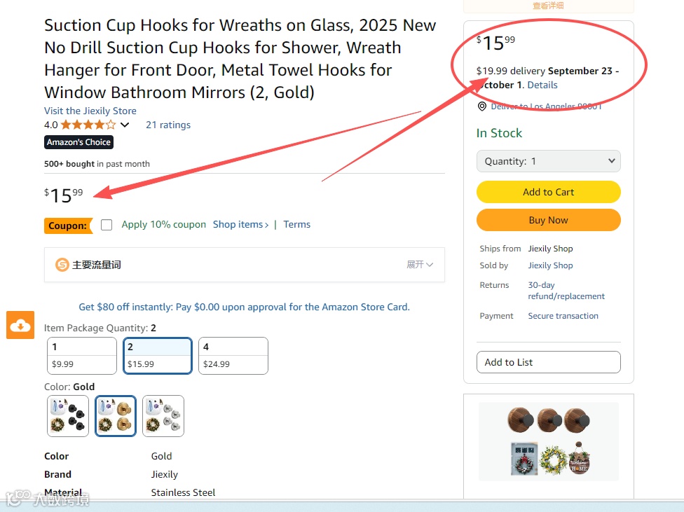Visit the Jiexily Store link
The height and width of the screenshot is (512, 684).
(x=90, y=111)
